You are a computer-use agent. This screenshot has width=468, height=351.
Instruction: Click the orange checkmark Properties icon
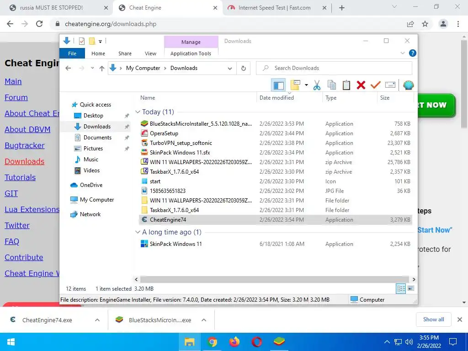[x=376, y=85]
